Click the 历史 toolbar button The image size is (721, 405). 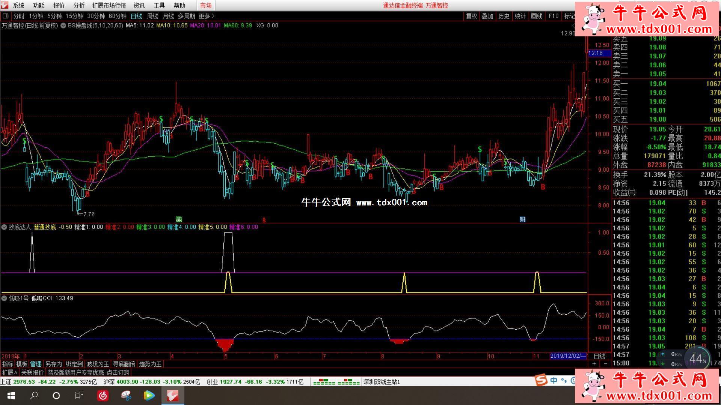click(x=504, y=16)
